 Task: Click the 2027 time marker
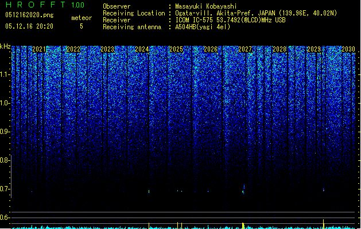[245, 49]
